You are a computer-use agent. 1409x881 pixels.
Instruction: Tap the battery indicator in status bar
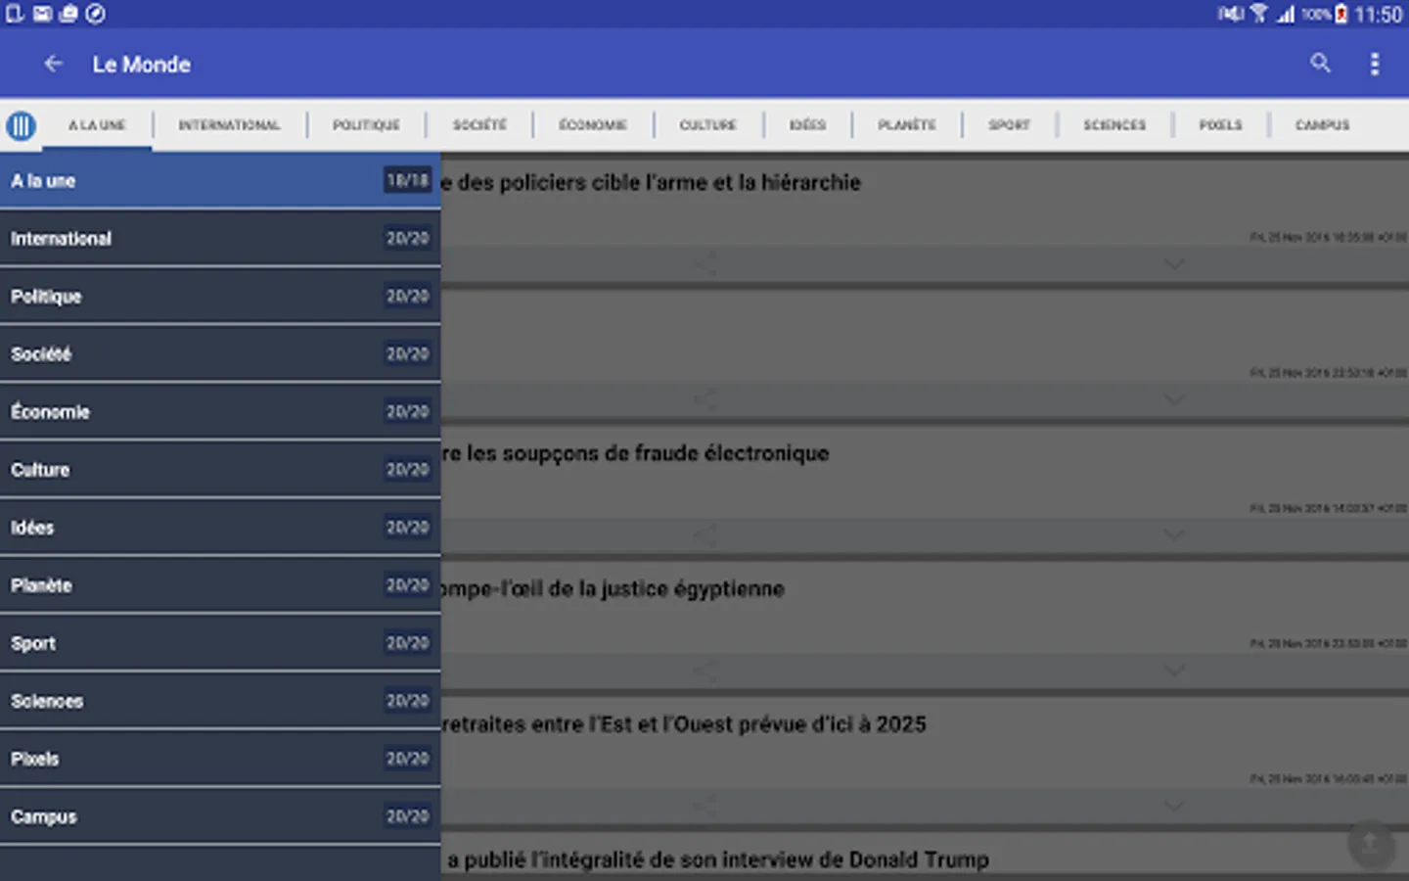(x=1341, y=14)
